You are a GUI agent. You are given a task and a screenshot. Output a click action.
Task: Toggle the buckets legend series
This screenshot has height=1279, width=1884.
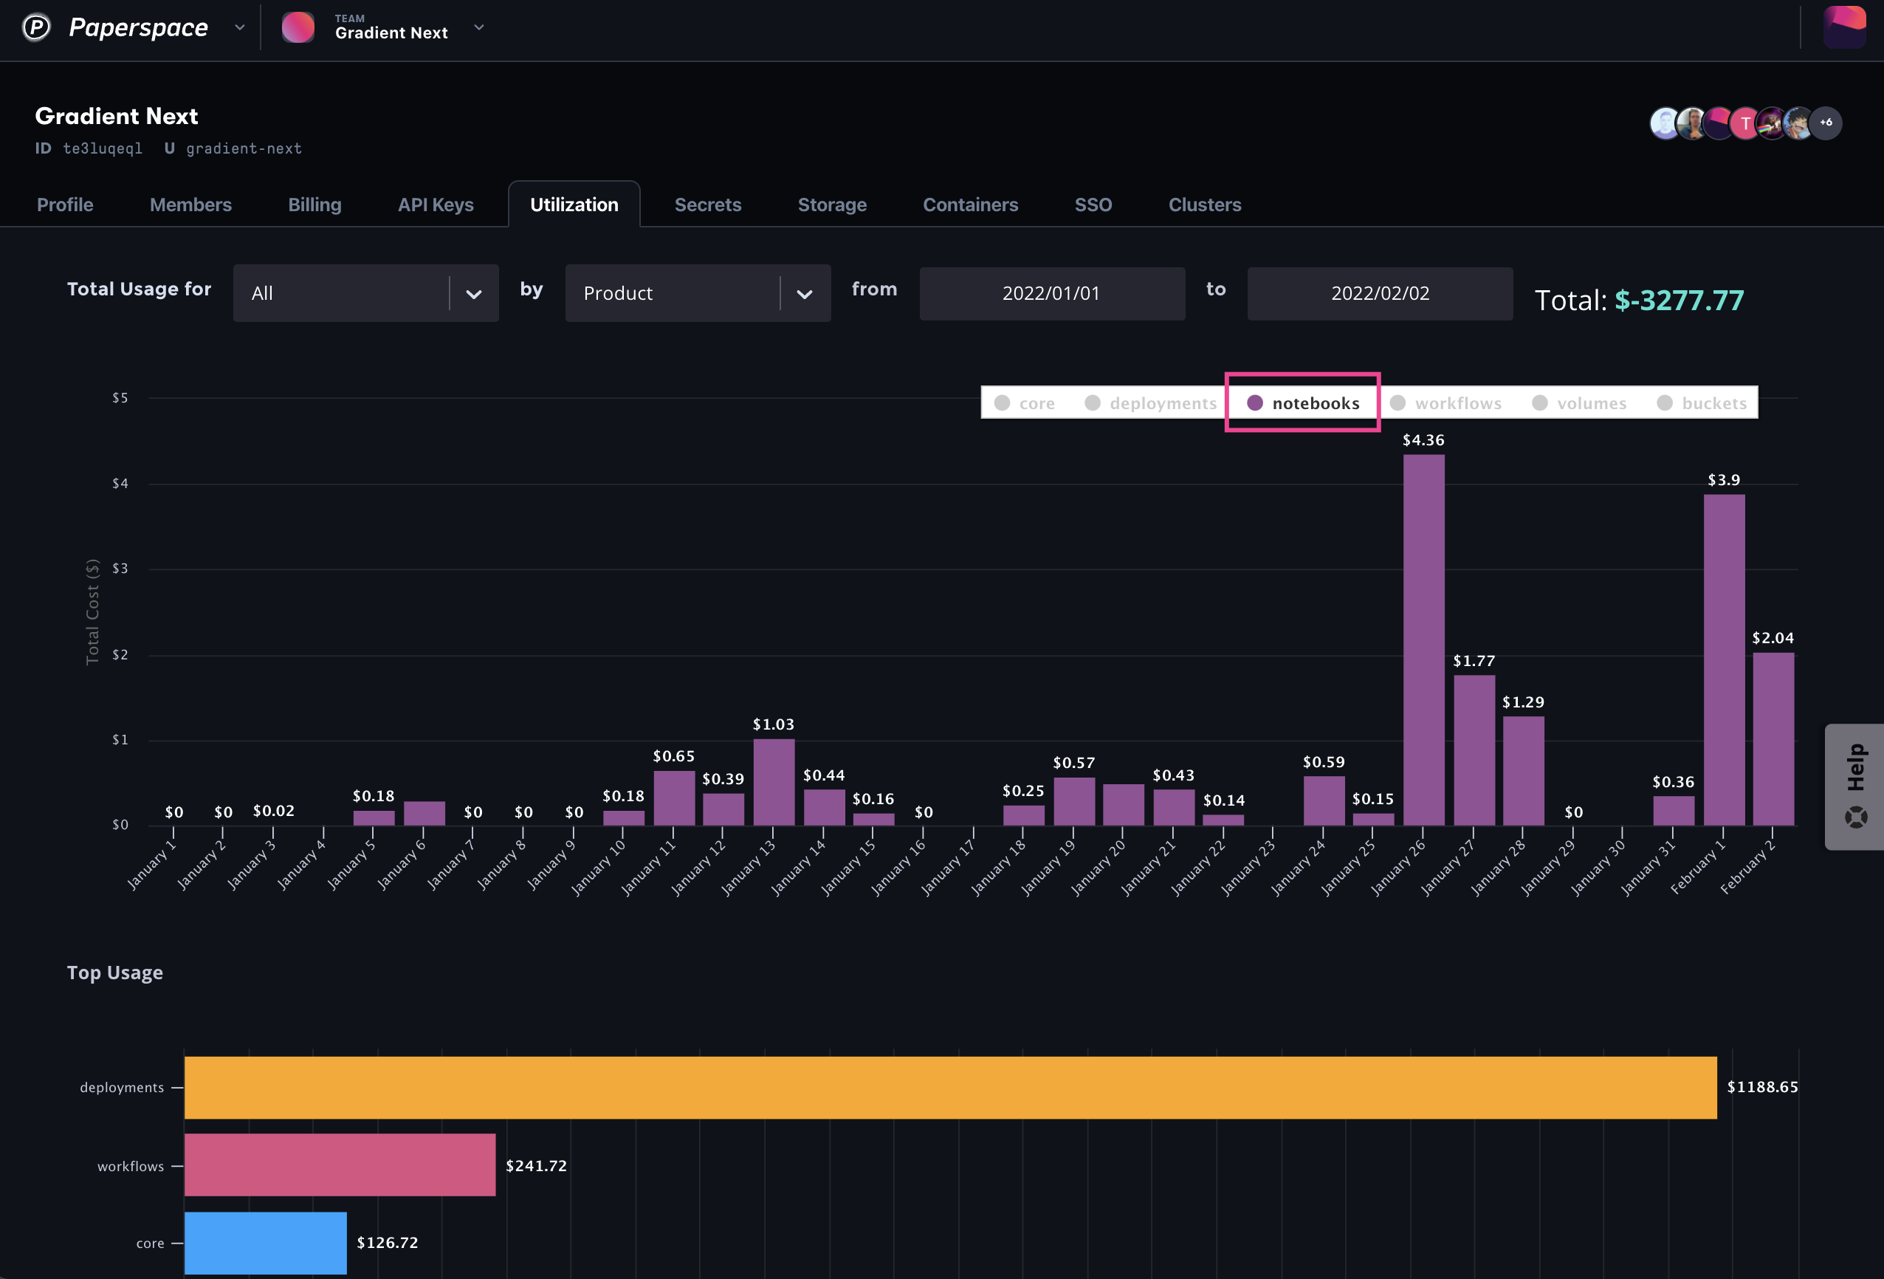click(x=1702, y=403)
